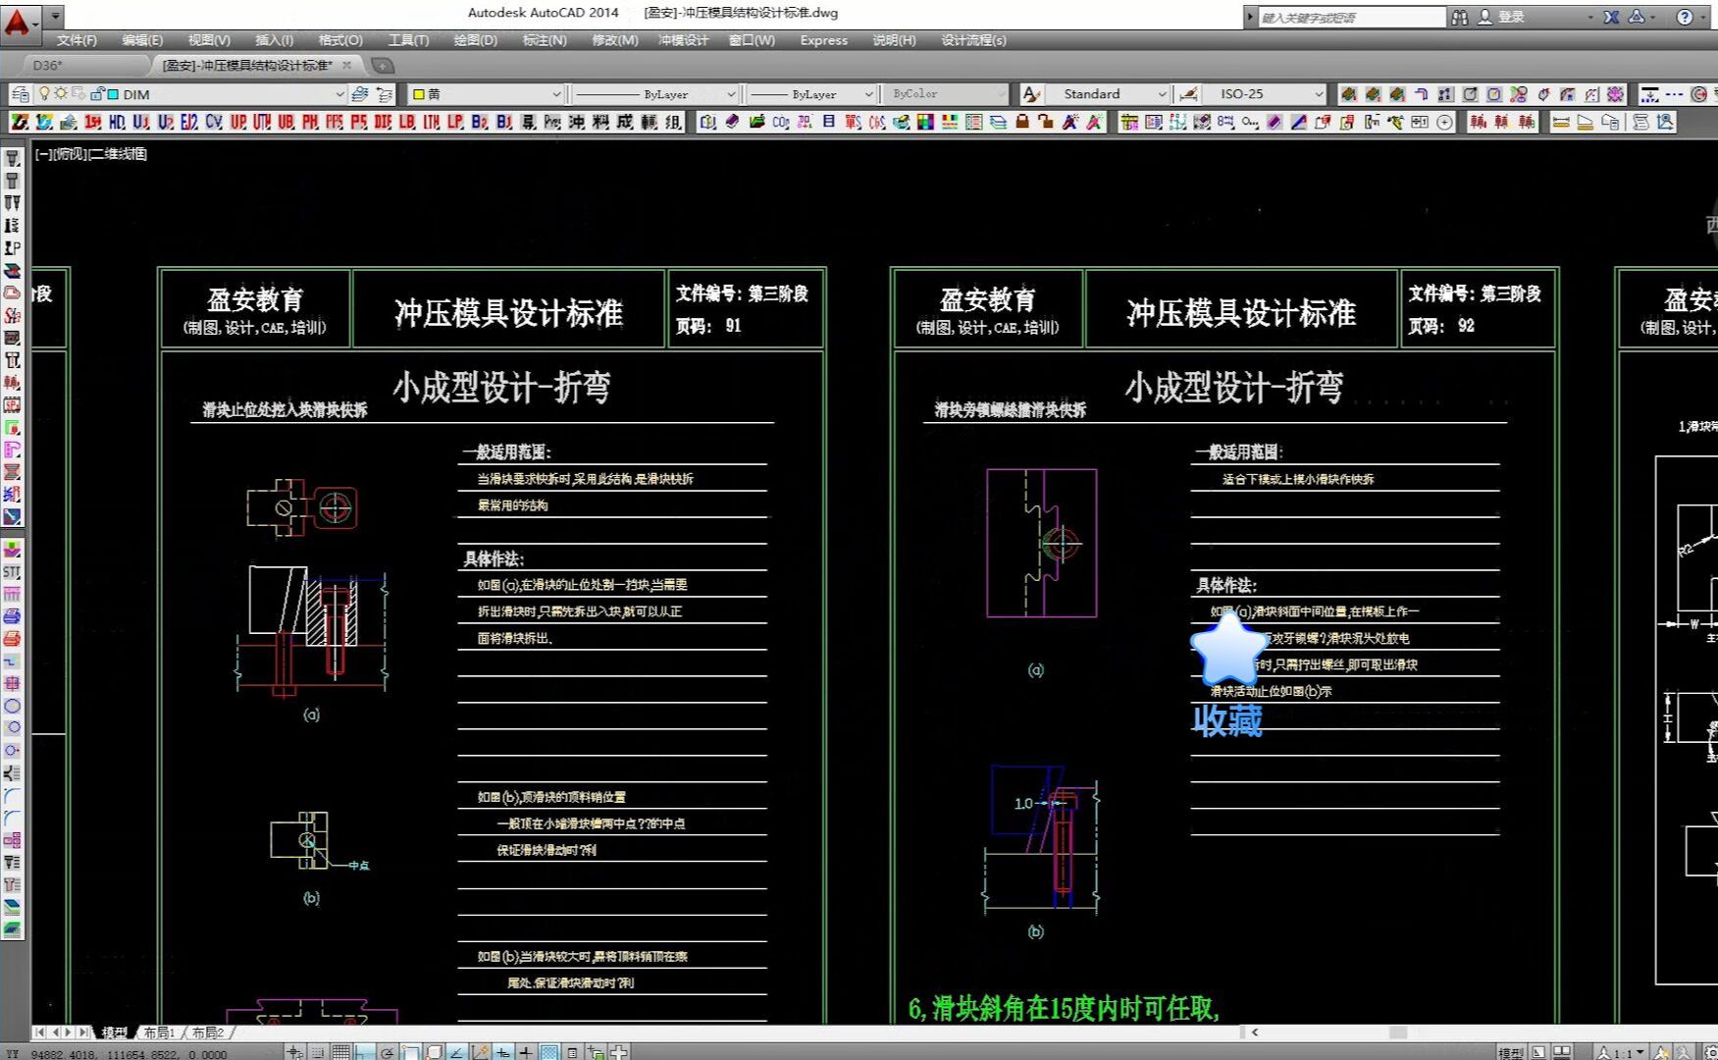
Task: Click the LB toolbar icon
Action: click(407, 122)
